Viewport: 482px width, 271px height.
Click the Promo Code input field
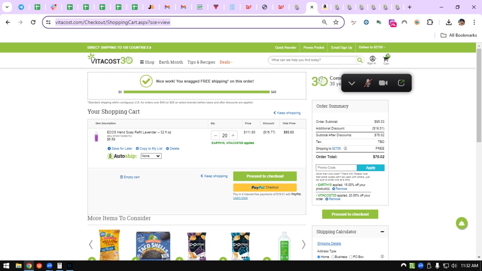pos(336,168)
